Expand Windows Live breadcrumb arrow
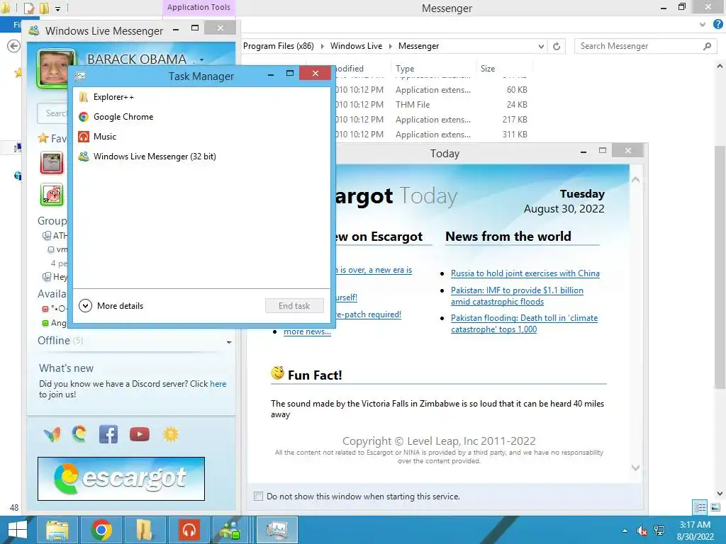Viewport: 726px width, 544px height. [x=390, y=46]
